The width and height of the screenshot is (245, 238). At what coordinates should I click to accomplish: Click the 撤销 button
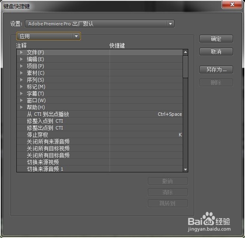click(168, 181)
